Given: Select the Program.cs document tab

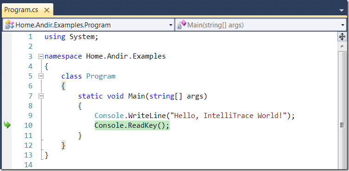Looking at the screenshot, I should coord(27,10).
